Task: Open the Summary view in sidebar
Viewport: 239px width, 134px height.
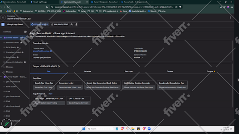Action: pos(7,32)
